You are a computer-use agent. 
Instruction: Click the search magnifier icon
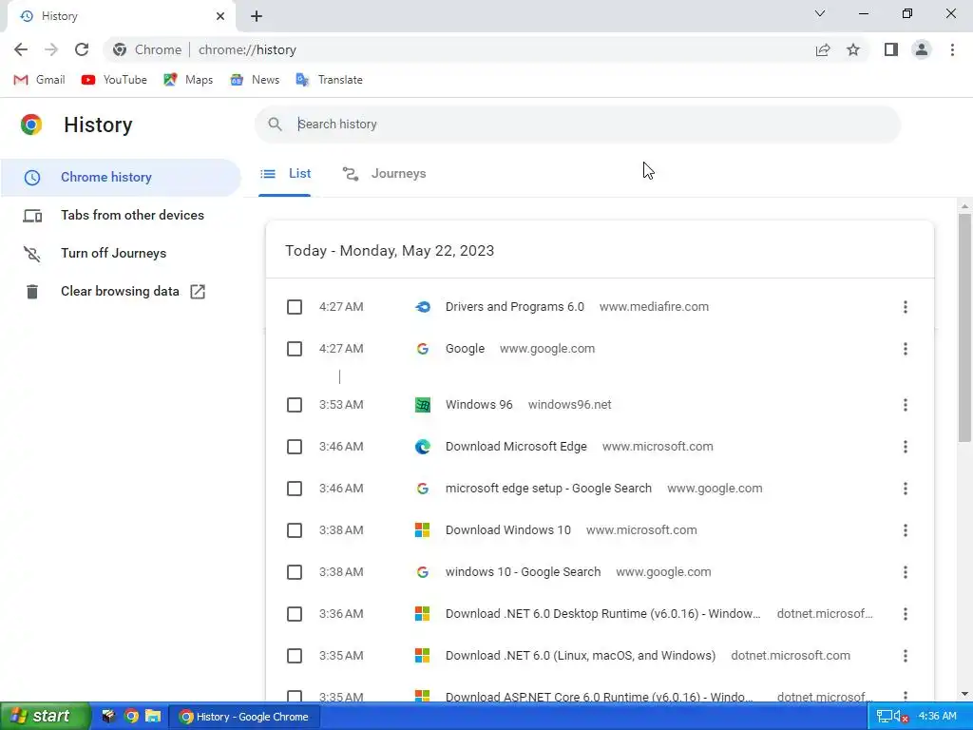(x=275, y=125)
